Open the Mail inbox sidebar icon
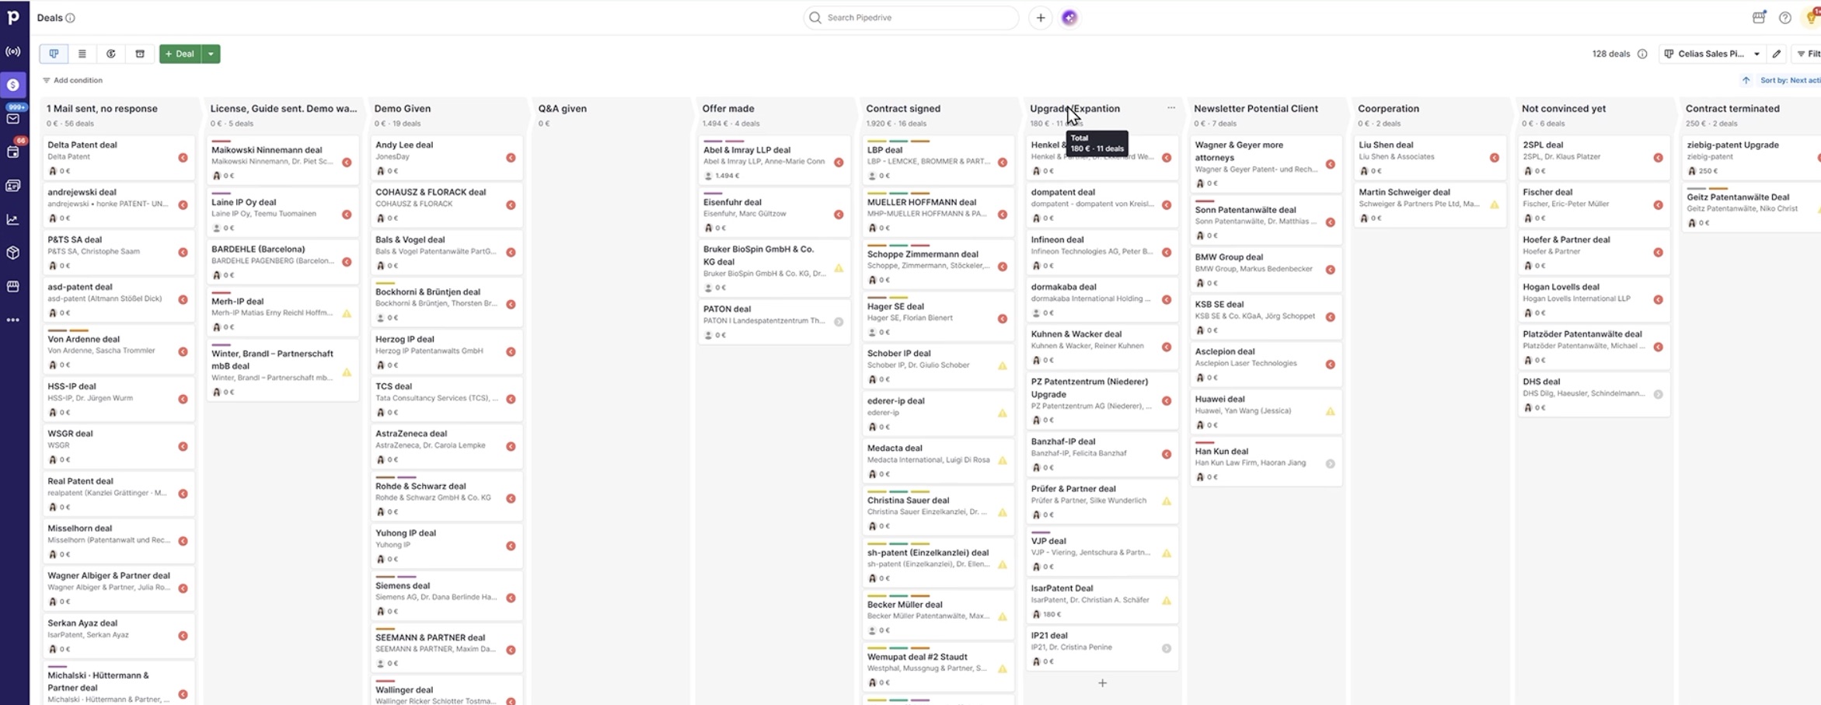This screenshot has width=1821, height=705. [13, 119]
